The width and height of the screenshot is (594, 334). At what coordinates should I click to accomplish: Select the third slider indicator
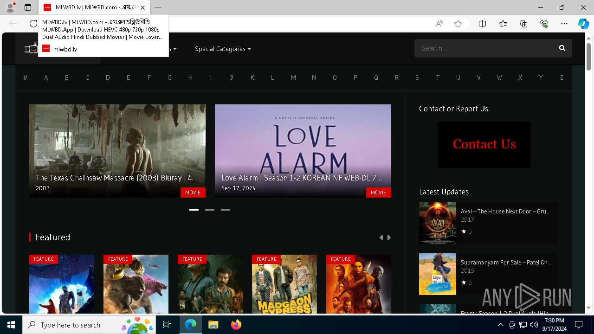(226, 210)
